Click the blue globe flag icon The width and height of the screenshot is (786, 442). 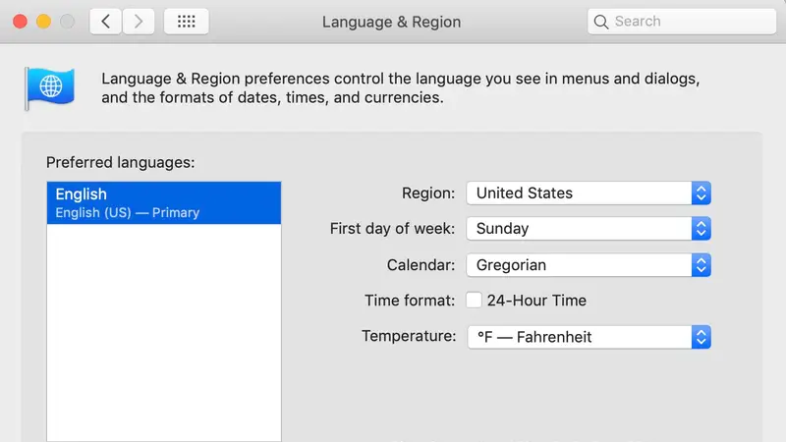(50, 88)
